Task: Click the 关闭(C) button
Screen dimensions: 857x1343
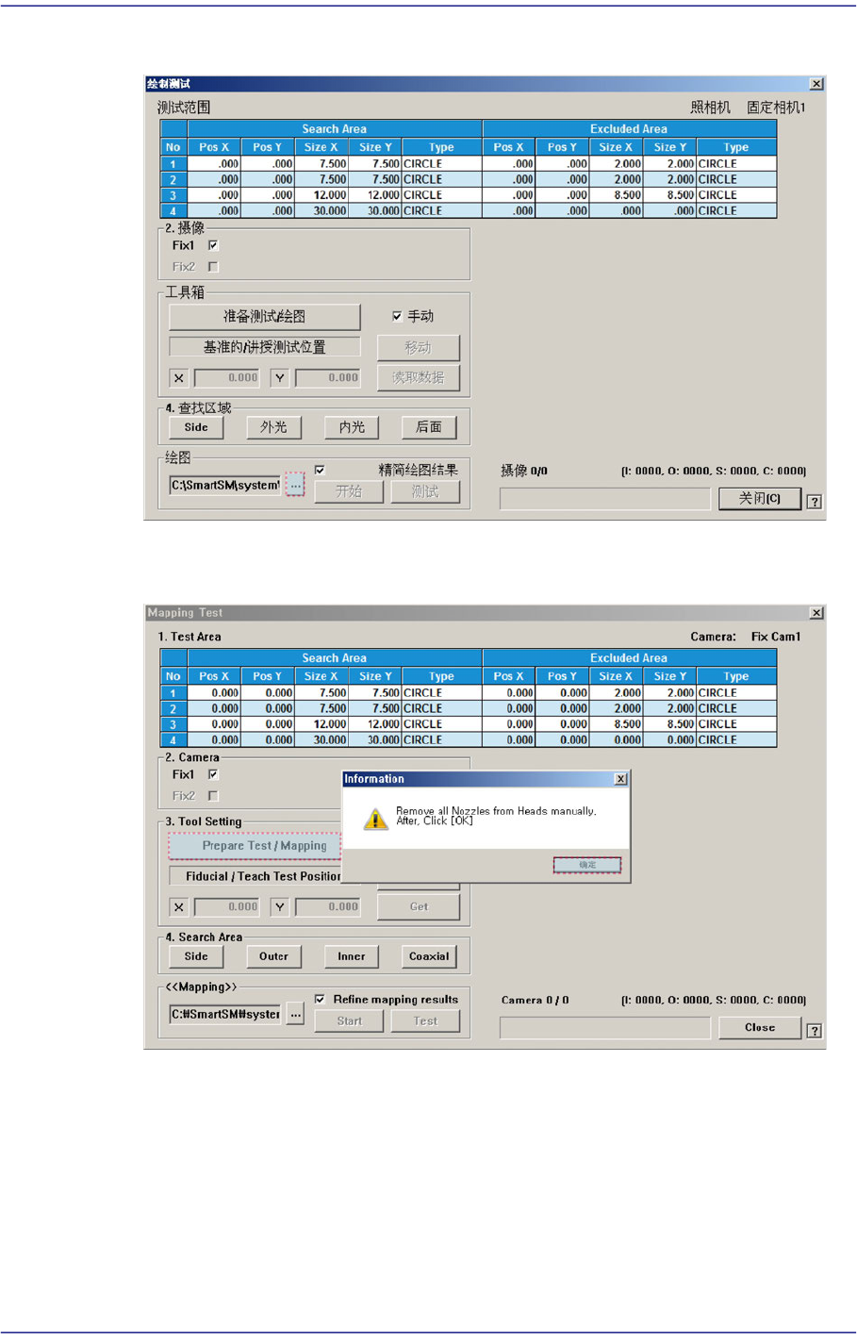Action: [x=760, y=498]
